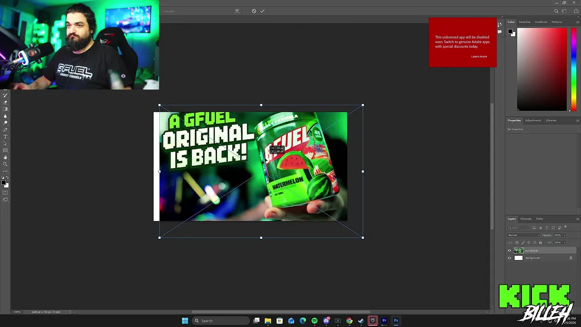
Task: Switch to the Gradients tab
Action: (x=541, y=22)
